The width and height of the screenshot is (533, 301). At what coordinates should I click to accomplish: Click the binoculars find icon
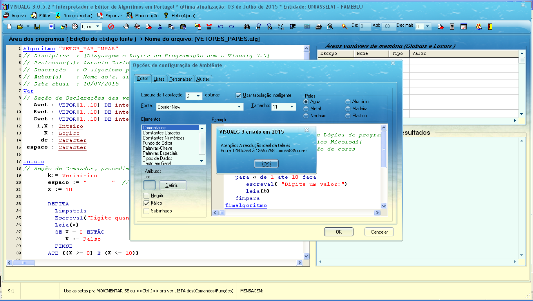click(x=247, y=27)
